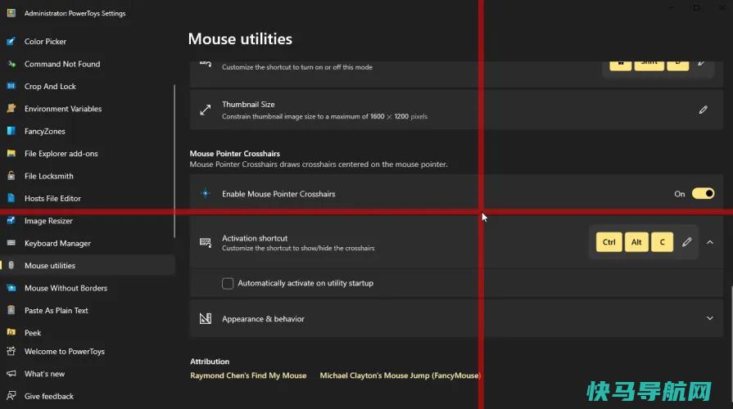The image size is (733, 409).
Task: Click the Peek sidebar icon
Action: pyautogui.click(x=11, y=332)
